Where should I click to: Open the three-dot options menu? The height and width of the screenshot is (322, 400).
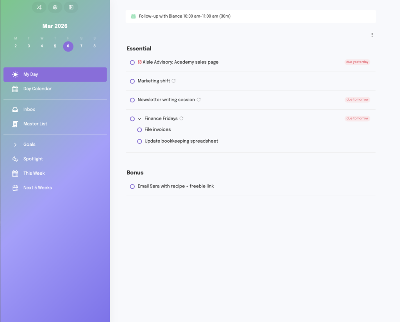[372, 35]
